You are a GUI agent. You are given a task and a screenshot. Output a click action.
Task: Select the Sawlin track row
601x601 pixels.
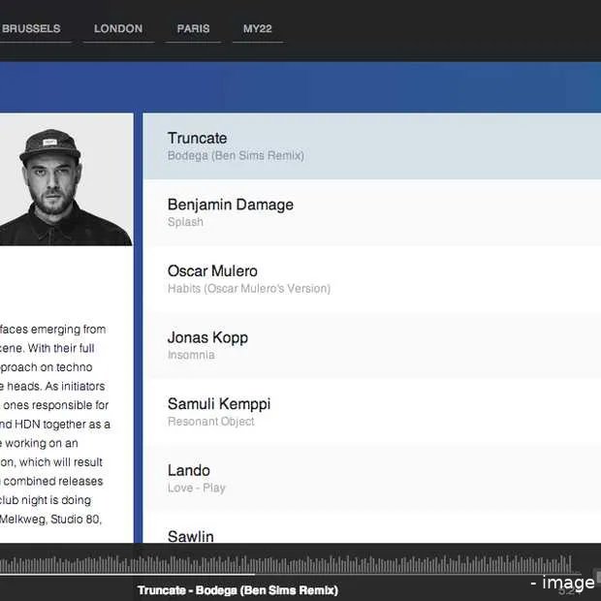click(x=372, y=527)
